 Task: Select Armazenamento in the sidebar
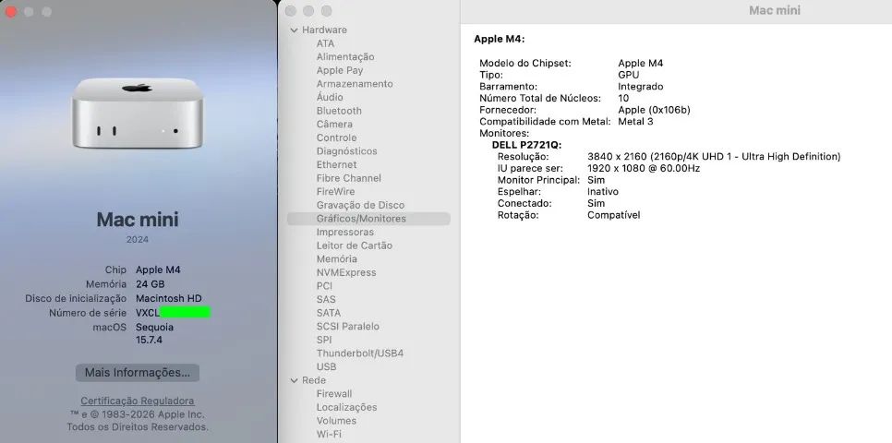point(355,84)
